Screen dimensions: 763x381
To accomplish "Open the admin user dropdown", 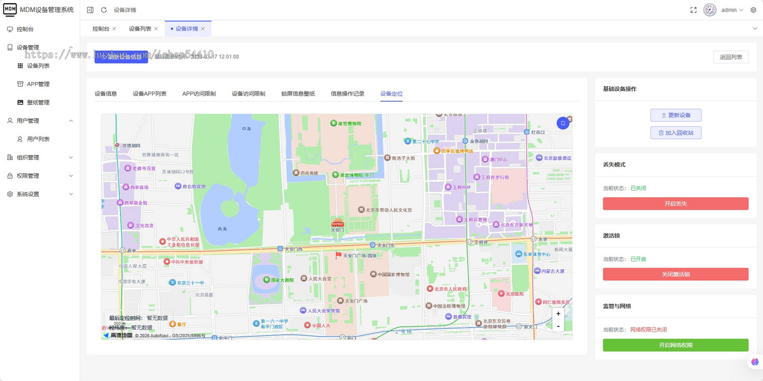I will 732,10.
